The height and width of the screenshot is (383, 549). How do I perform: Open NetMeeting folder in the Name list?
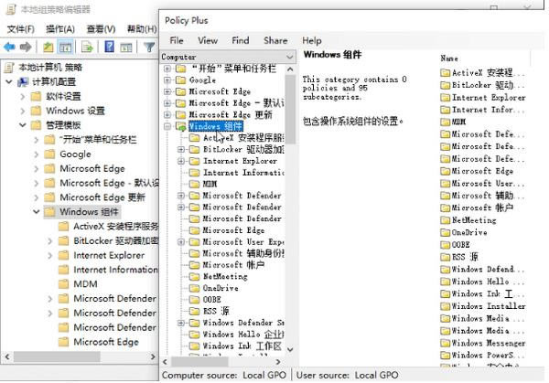(x=468, y=220)
